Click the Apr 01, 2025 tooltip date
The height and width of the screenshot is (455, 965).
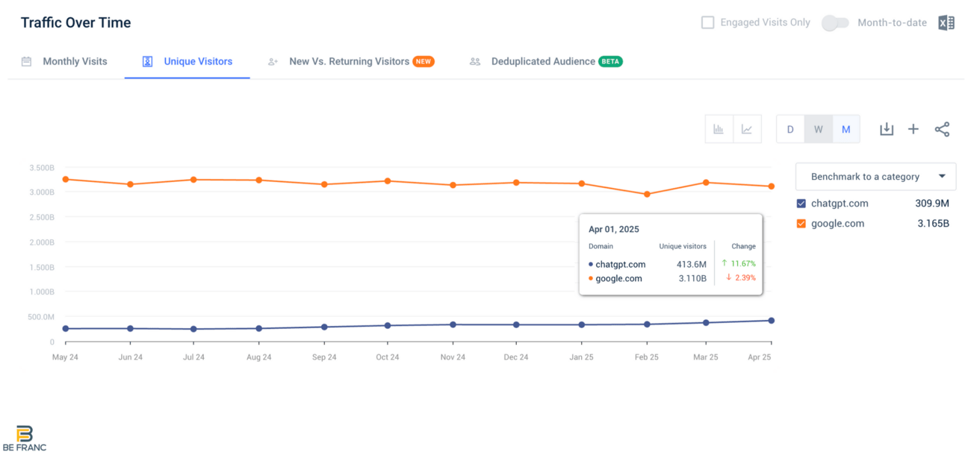coord(614,229)
